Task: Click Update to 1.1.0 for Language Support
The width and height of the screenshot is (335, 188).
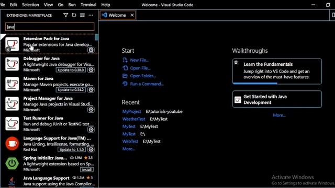Action: click(x=72, y=149)
